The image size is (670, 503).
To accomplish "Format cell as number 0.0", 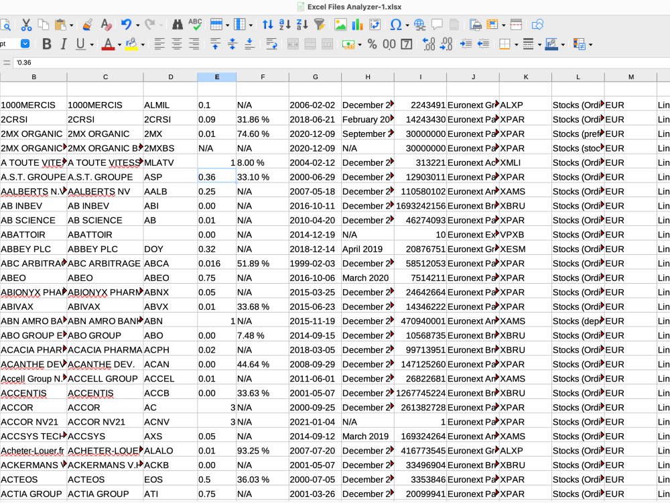I will (389, 44).
